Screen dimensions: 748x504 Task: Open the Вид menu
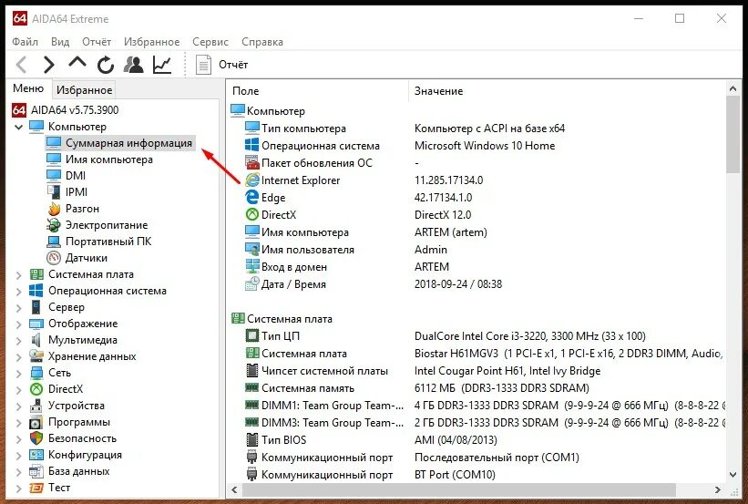(x=60, y=42)
